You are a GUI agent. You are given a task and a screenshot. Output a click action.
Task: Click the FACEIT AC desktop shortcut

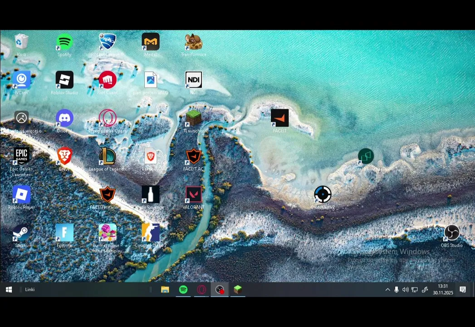click(x=194, y=156)
